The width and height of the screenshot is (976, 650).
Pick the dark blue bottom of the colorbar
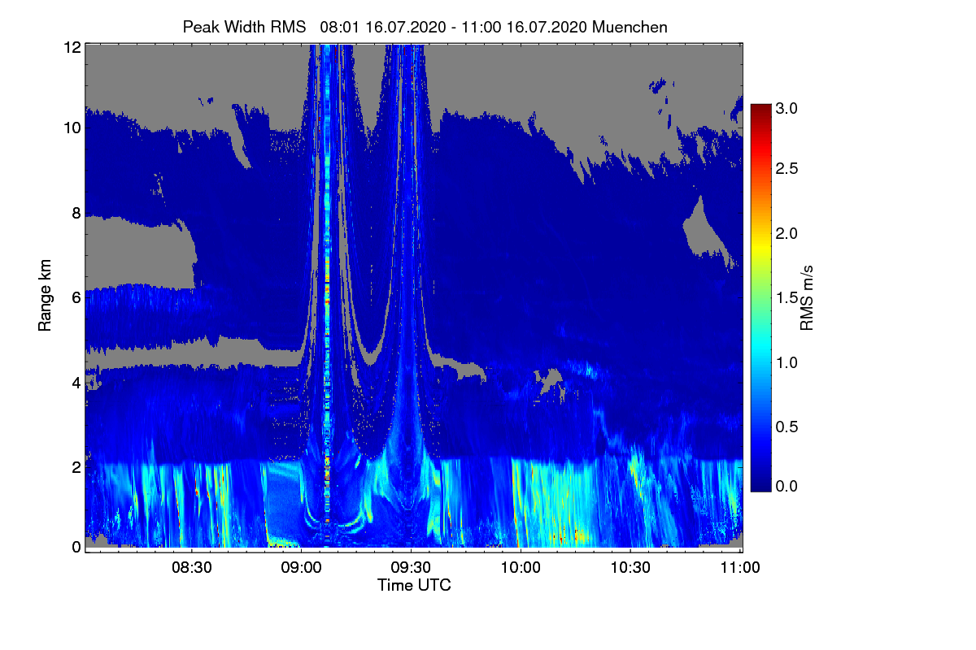coord(760,484)
